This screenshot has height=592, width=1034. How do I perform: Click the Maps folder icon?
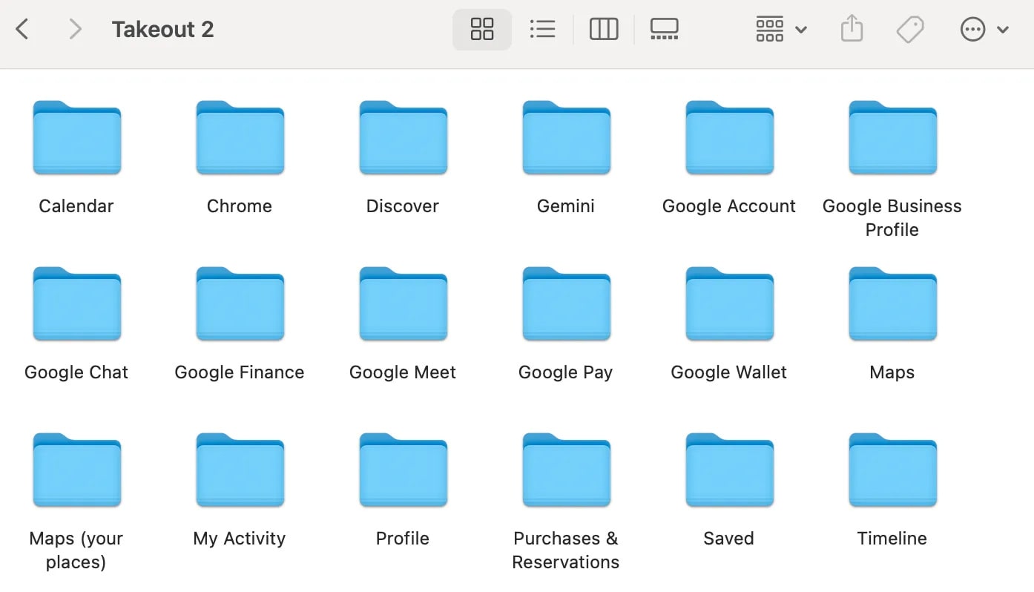point(892,304)
